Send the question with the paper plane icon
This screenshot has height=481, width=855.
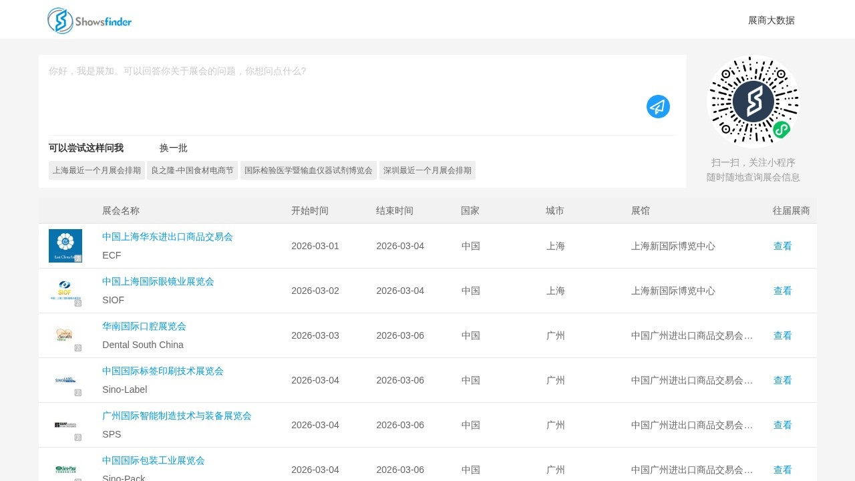[x=658, y=107]
